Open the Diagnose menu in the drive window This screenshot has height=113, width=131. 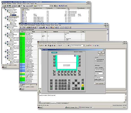[x=48, y=25]
